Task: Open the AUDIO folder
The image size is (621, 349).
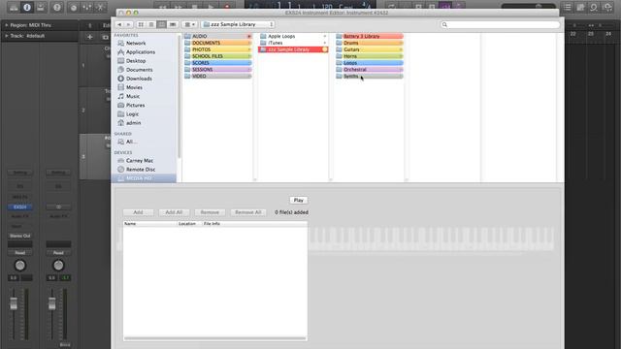Action: click(x=217, y=36)
